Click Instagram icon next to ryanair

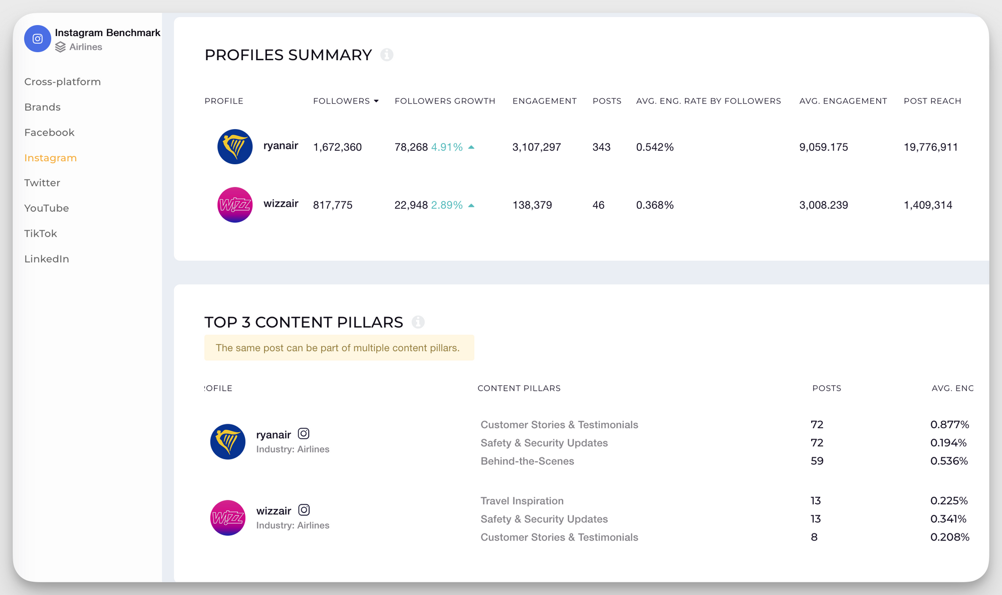coord(304,434)
